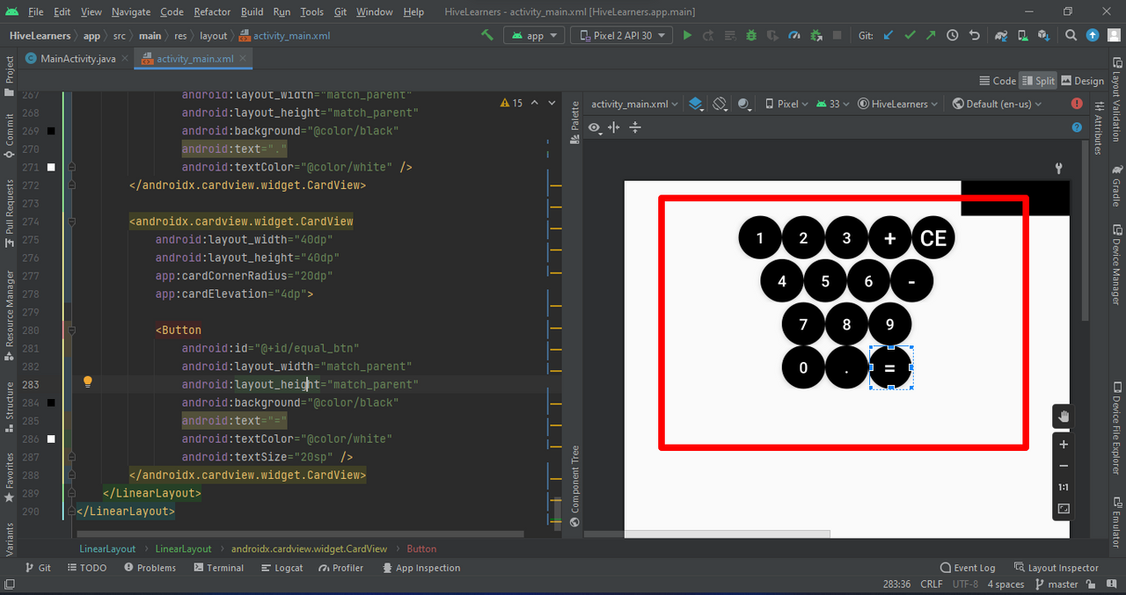Click the horizontal guidelines align icon
The width and height of the screenshot is (1126, 595).
pos(614,127)
